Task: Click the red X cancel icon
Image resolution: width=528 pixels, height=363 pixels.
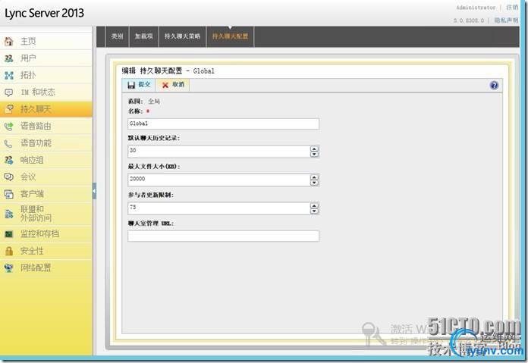Action: click(165, 85)
